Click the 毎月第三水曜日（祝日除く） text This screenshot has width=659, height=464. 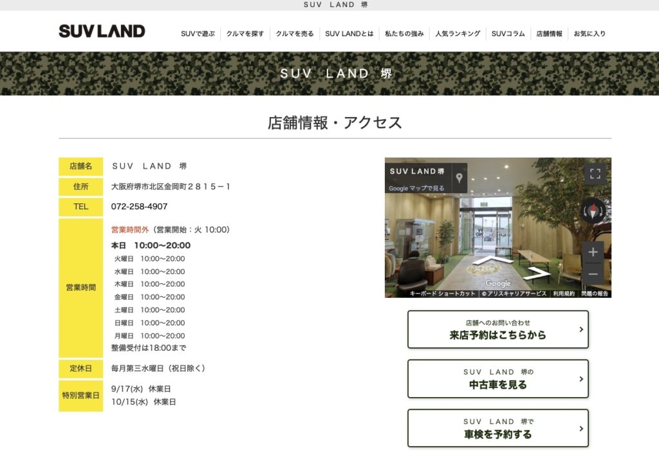click(x=158, y=369)
